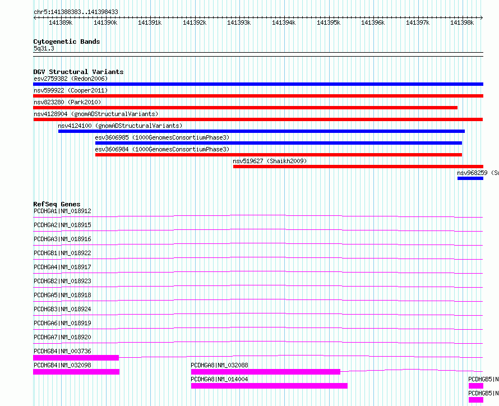Select the PCDHGA7|NM_018920 transcript label
The image size is (499, 406).
tap(62, 337)
